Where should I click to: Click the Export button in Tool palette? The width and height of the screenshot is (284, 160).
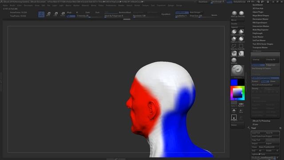pos(272,144)
